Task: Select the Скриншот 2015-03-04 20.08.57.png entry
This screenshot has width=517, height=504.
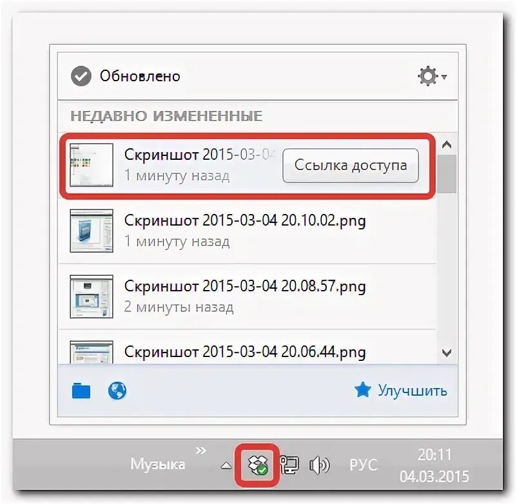Action: tap(247, 296)
